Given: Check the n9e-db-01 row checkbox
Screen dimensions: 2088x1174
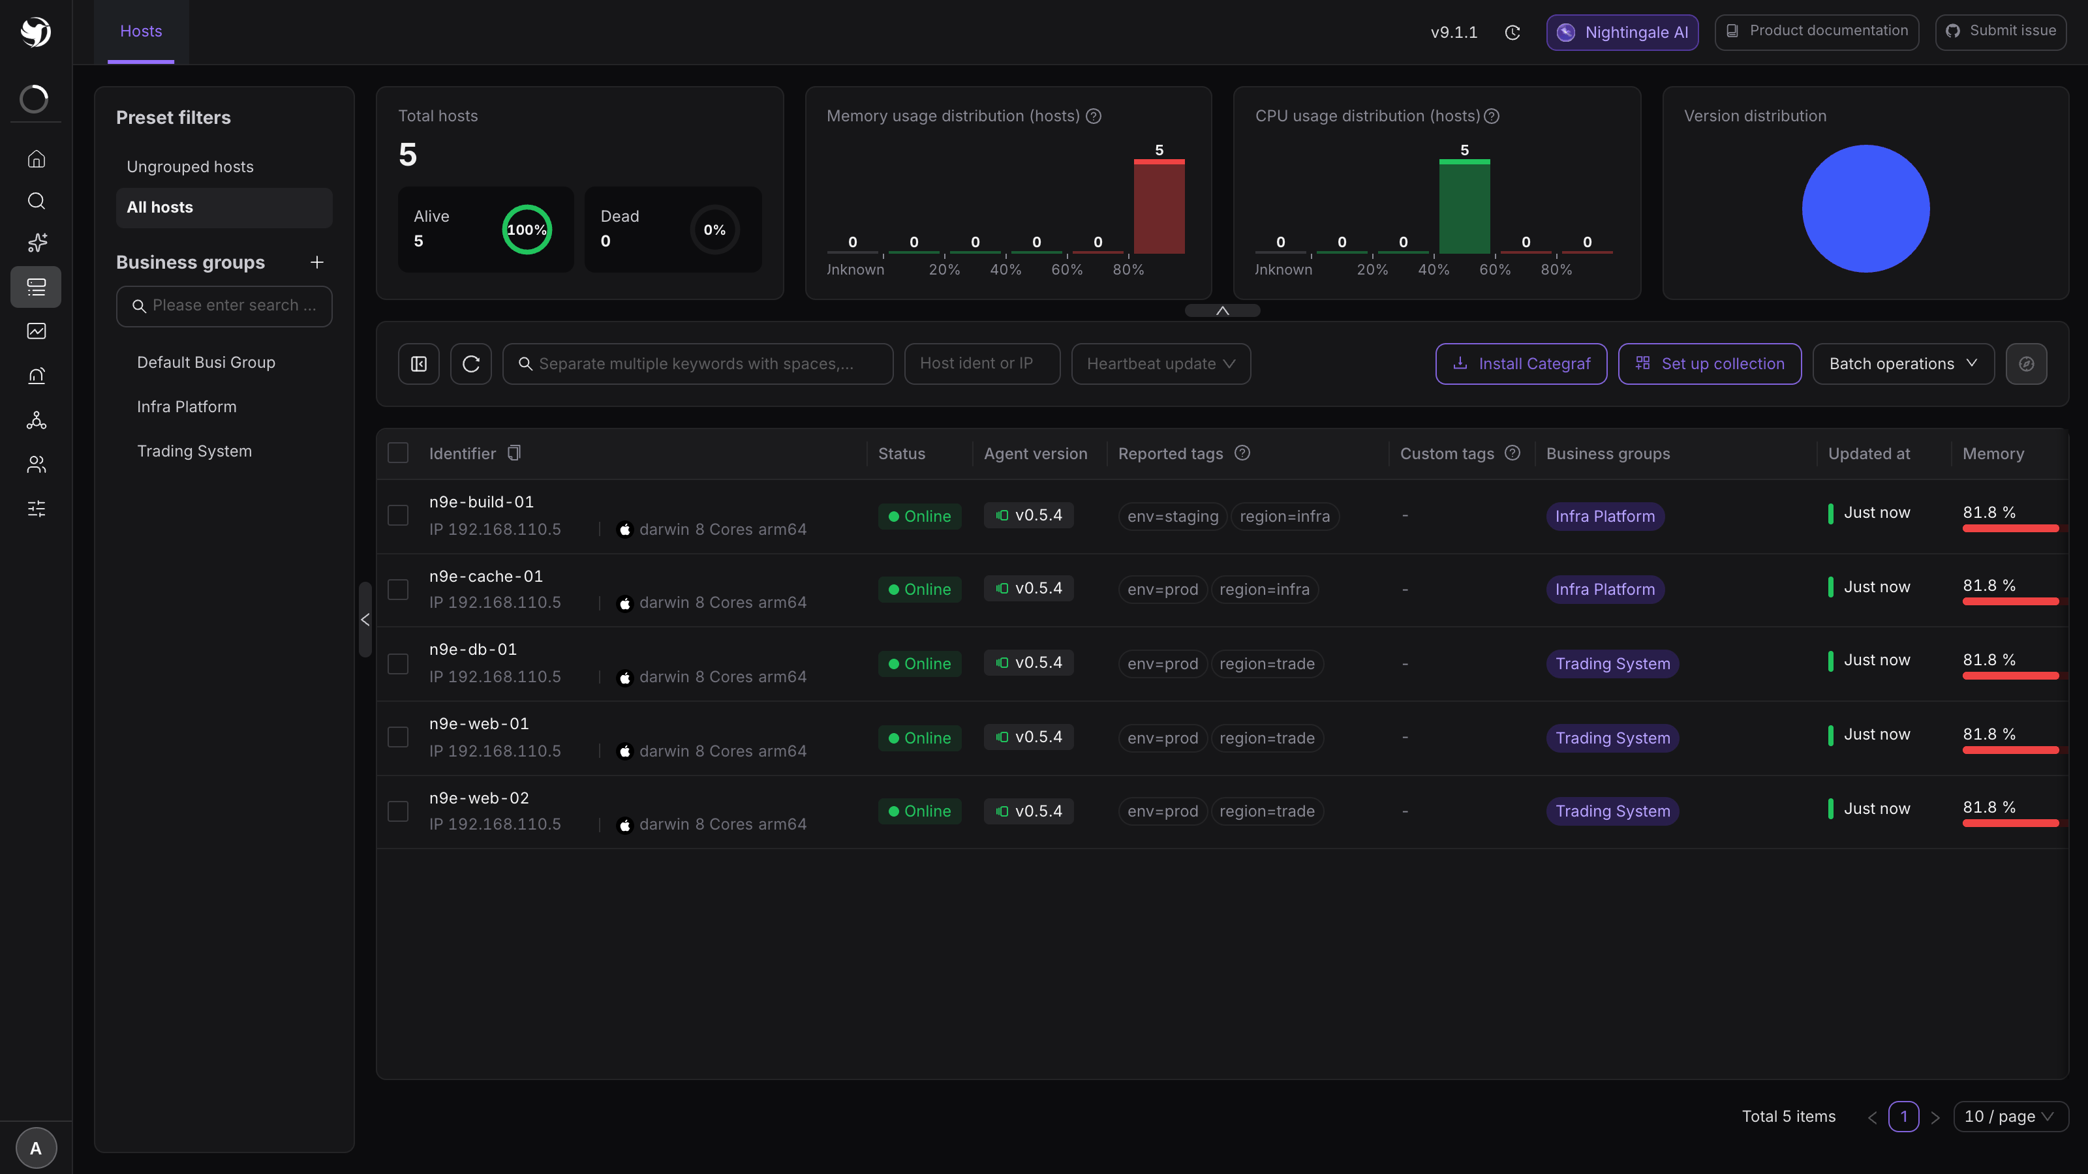Looking at the screenshot, I should tap(398, 663).
